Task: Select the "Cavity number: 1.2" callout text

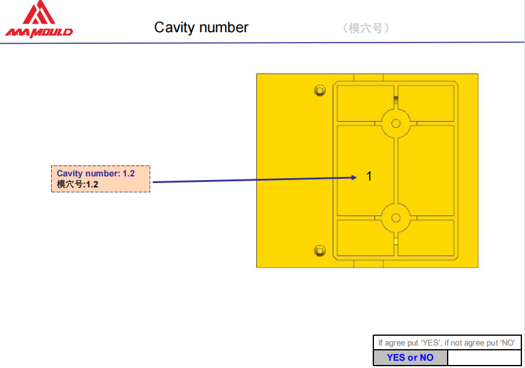Action: pyautogui.click(x=96, y=174)
